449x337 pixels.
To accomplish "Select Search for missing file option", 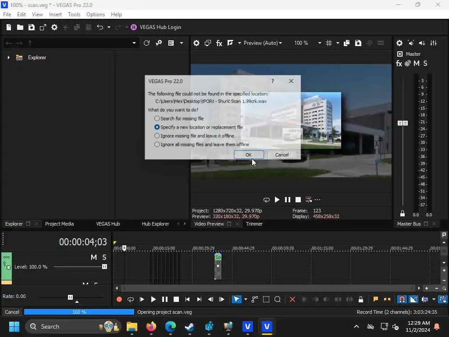I will coord(179,118).
